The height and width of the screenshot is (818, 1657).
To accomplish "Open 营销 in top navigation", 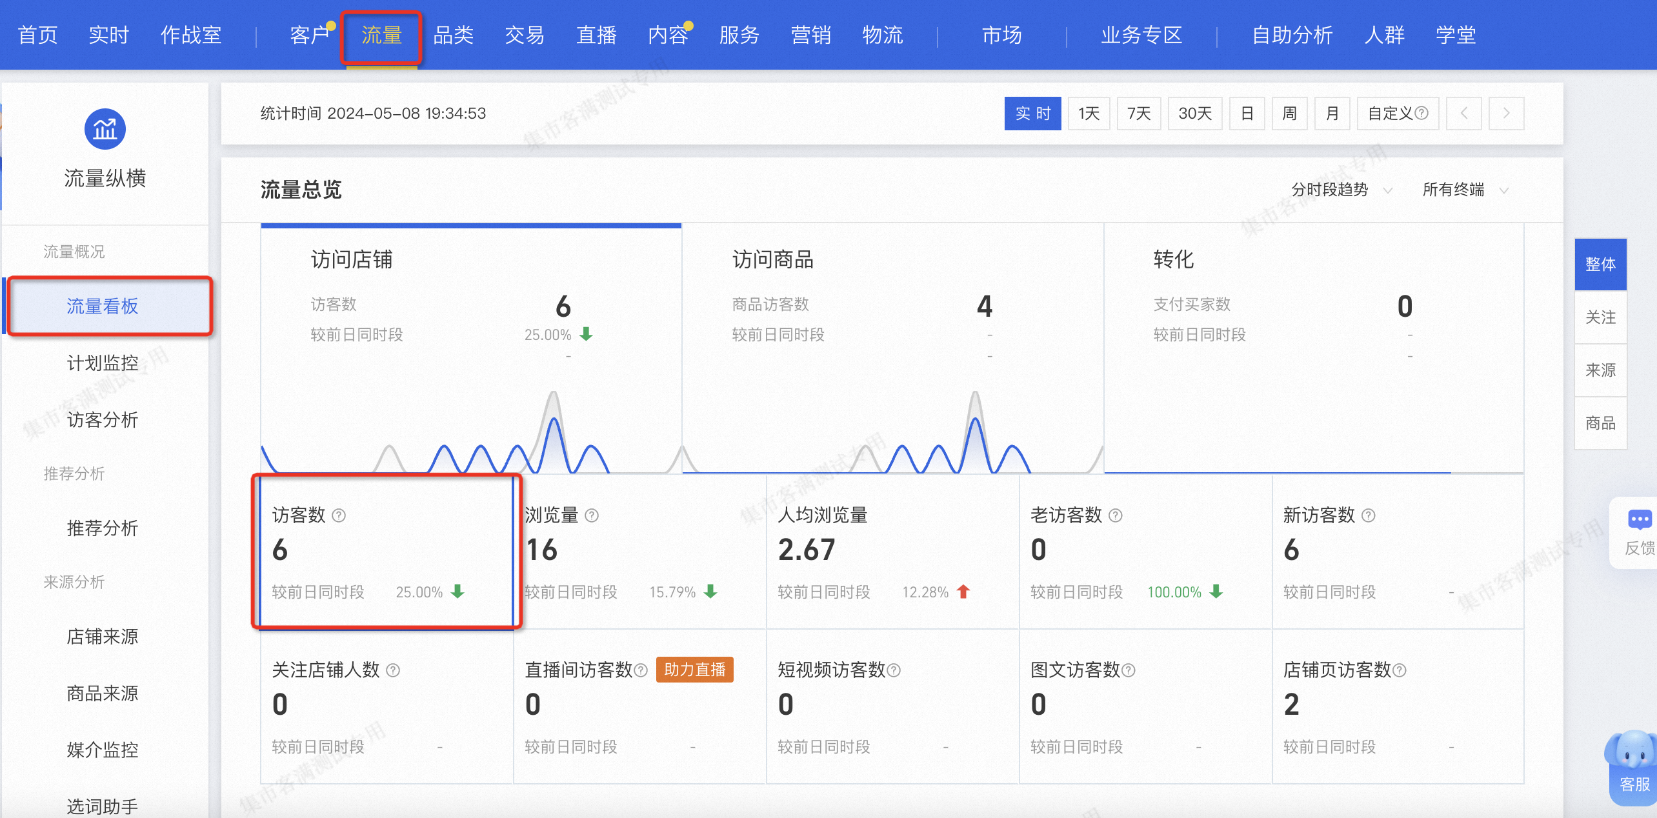I will [x=811, y=35].
